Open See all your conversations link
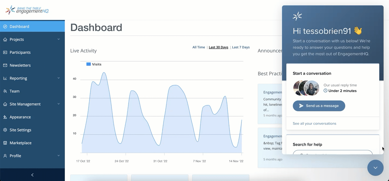The height and width of the screenshot is (181, 389). (x=314, y=124)
